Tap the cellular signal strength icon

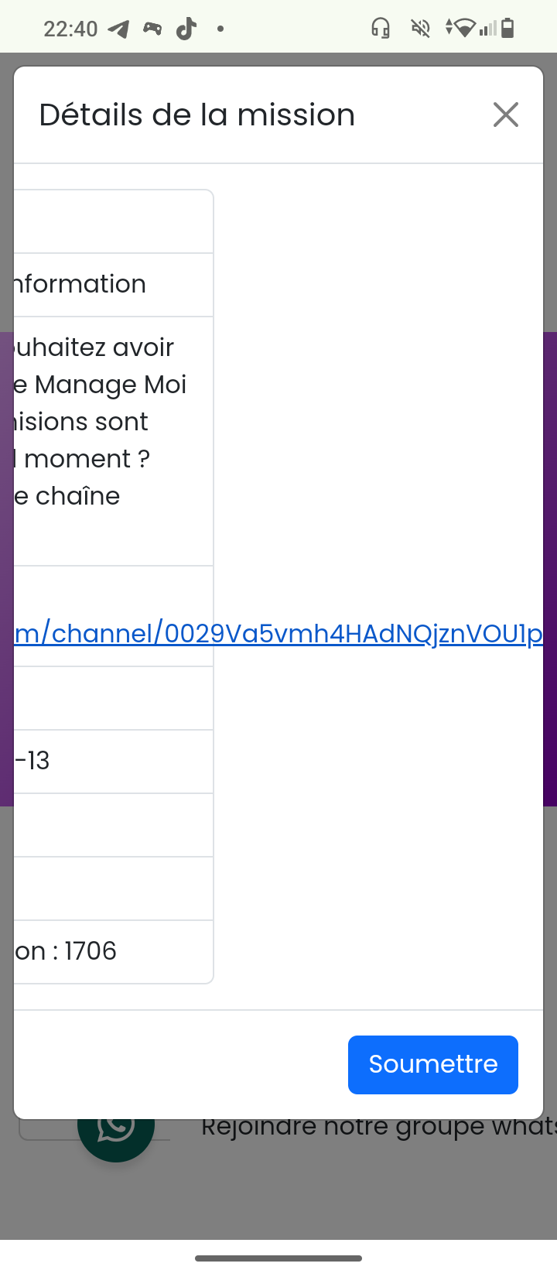point(487,29)
